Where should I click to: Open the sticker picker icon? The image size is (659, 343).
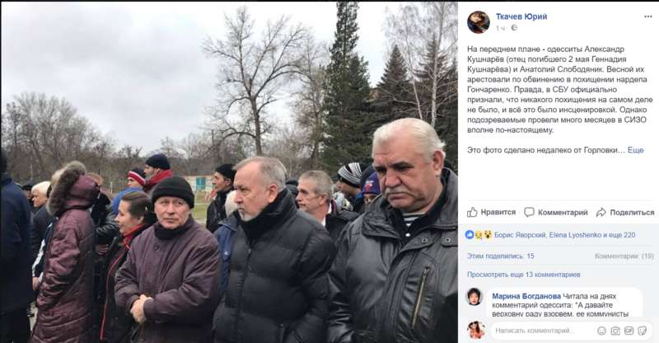pyautogui.click(x=643, y=331)
